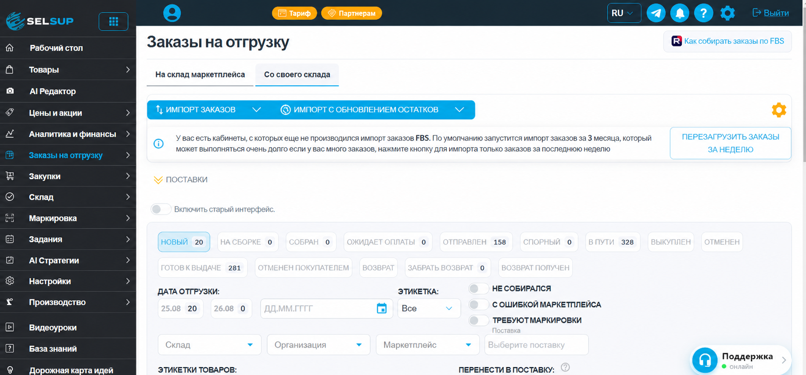Enable С ошибкой маркетплейса switch

click(479, 304)
